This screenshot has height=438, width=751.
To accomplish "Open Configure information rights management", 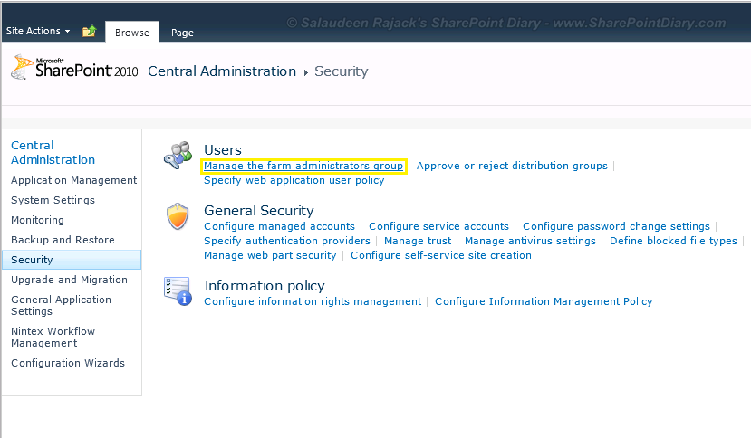I will point(313,301).
